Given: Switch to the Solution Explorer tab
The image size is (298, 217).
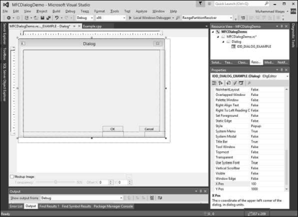Looking at the screenshot, I should click(x=216, y=63).
